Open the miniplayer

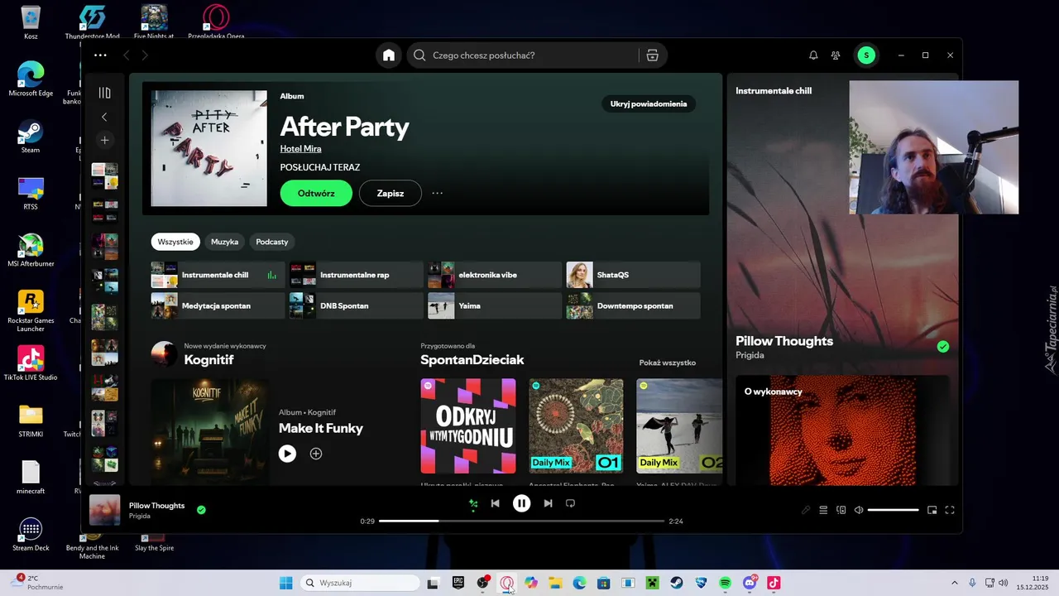tap(932, 510)
